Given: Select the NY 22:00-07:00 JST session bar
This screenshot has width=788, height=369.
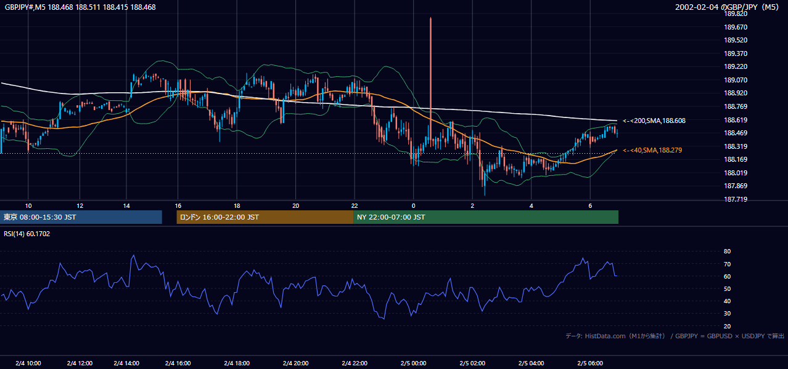Looking at the screenshot, I should [486, 217].
